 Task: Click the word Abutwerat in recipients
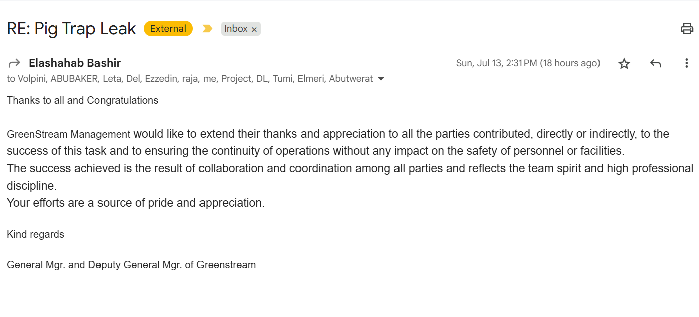pyautogui.click(x=351, y=79)
